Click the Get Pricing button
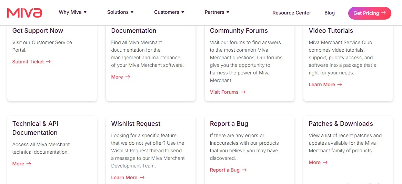Screen dimensions: 402x184 pos(370,13)
